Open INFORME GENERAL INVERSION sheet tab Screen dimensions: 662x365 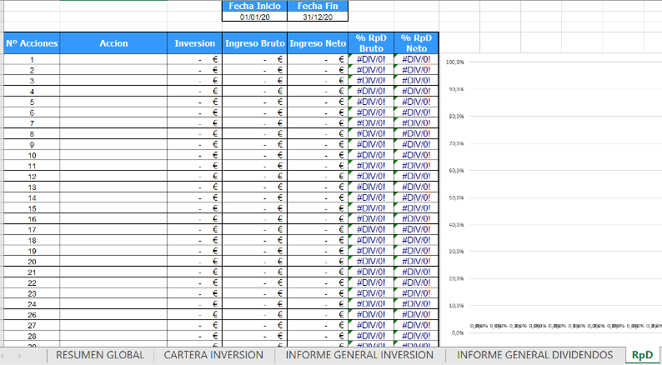(359, 355)
